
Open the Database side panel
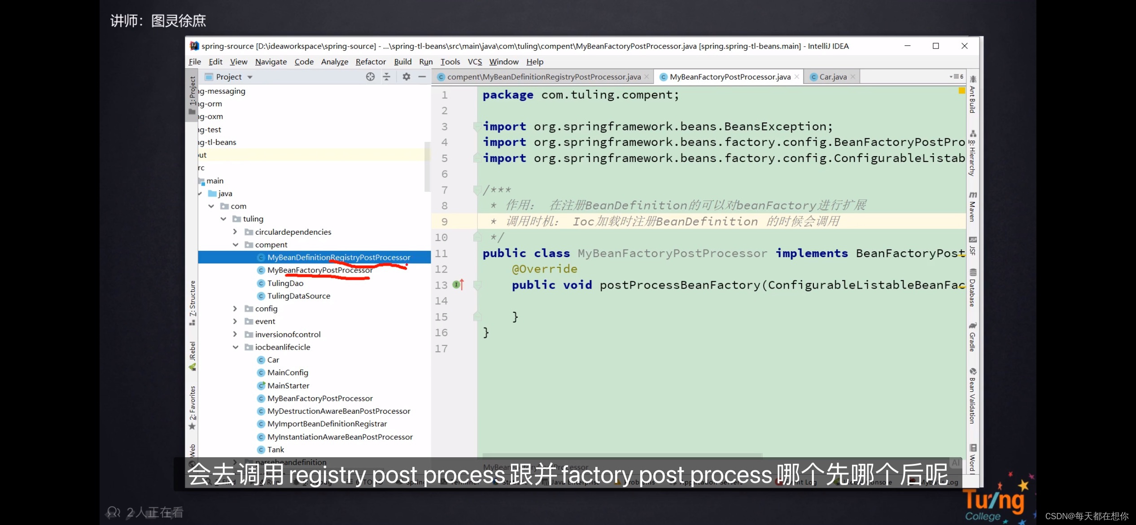(x=972, y=288)
